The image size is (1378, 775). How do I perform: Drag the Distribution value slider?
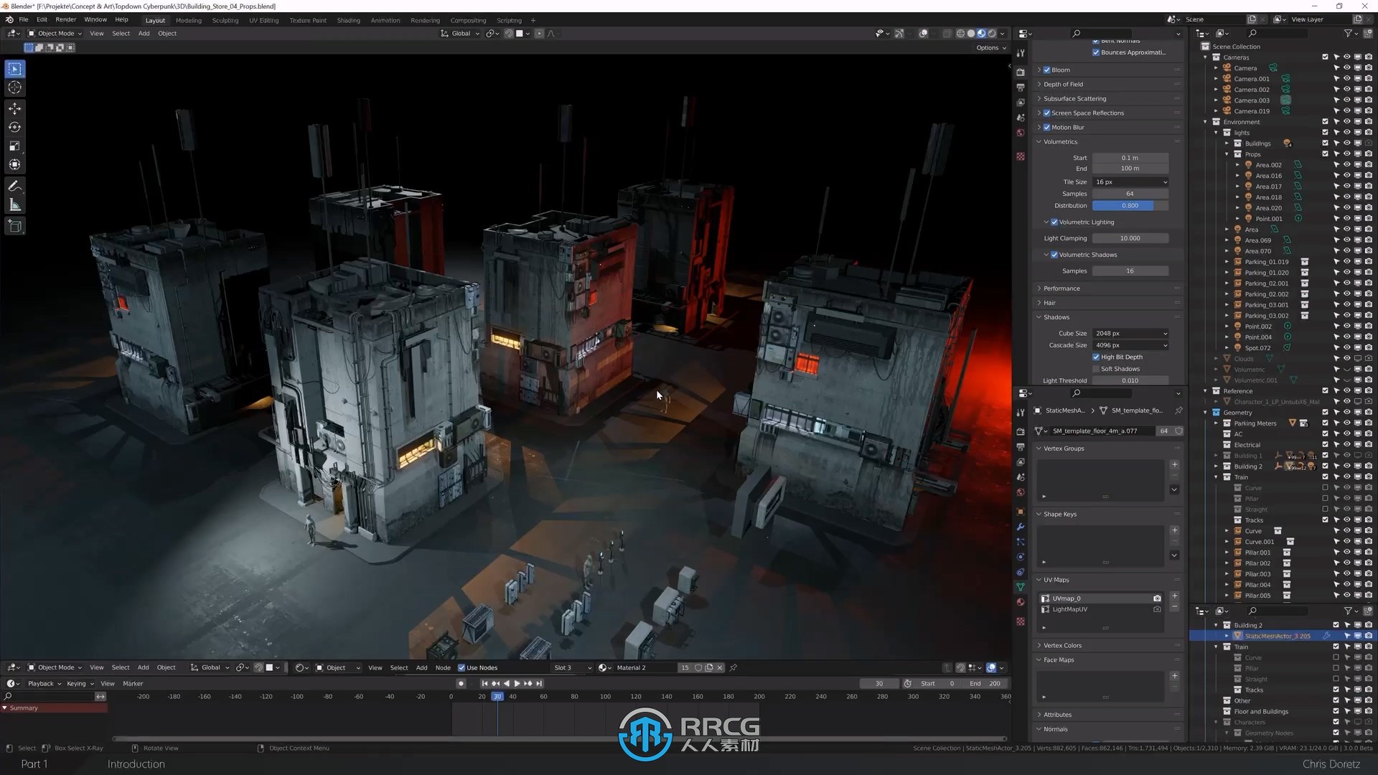pos(1130,205)
